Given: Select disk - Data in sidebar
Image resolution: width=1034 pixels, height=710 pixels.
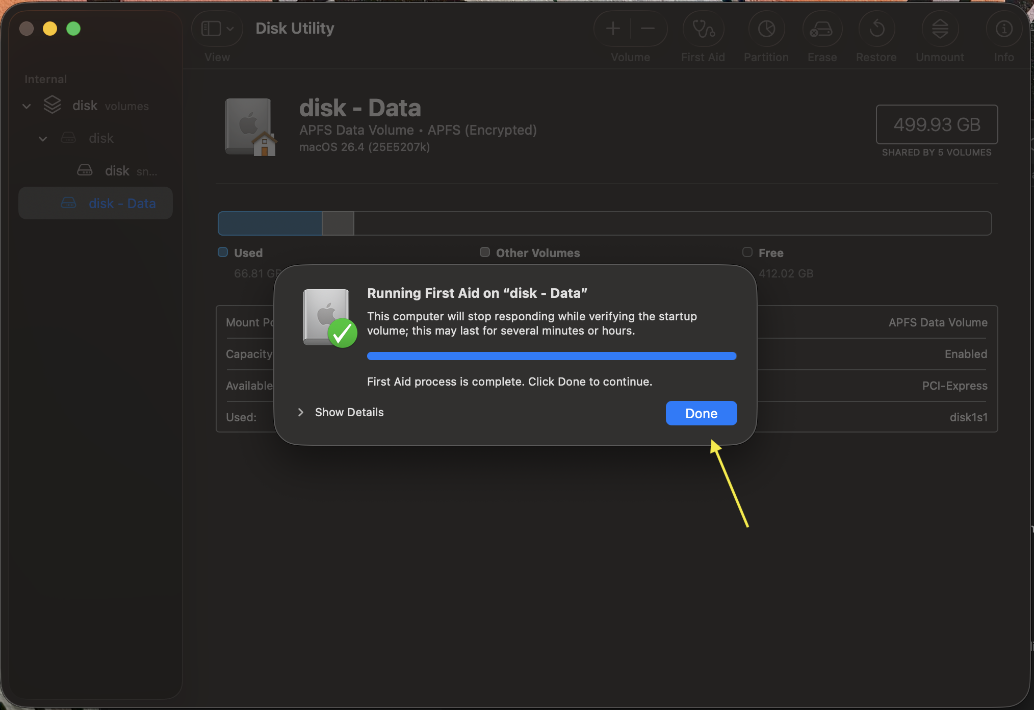Looking at the screenshot, I should click(x=121, y=204).
